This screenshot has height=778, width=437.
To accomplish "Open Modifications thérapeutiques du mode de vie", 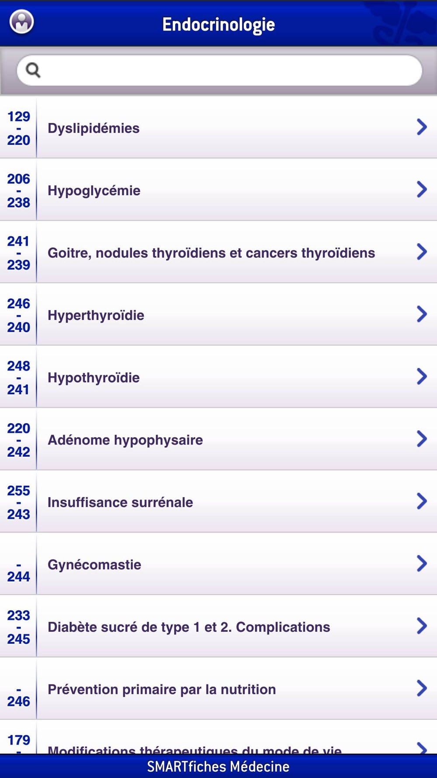I will point(218,737).
